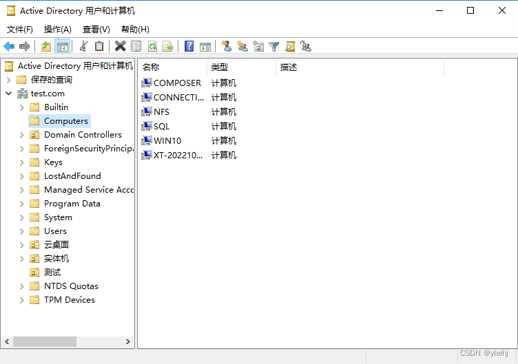Click the COMPOSER computer icon
518x364 pixels.
click(x=147, y=83)
